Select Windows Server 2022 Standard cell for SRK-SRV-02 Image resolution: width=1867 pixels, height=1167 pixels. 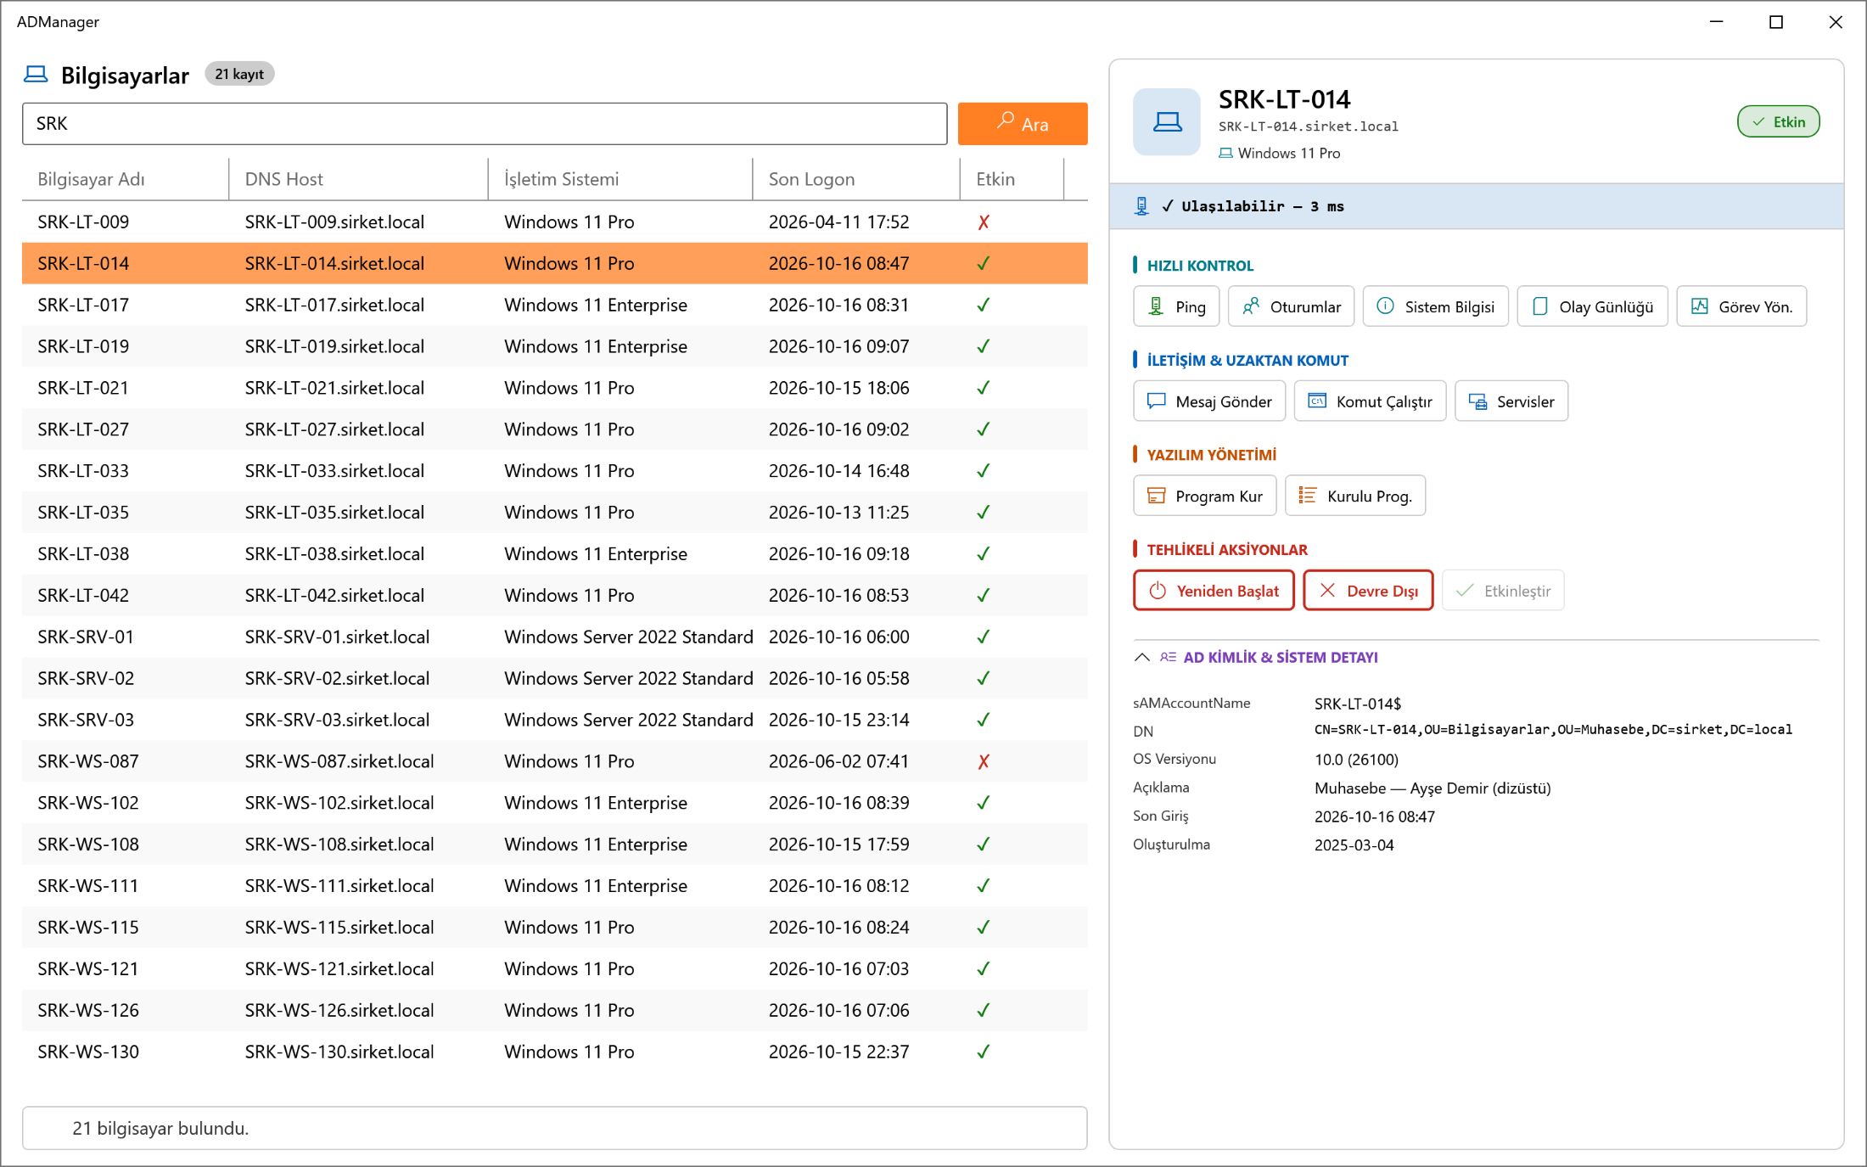point(629,678)
